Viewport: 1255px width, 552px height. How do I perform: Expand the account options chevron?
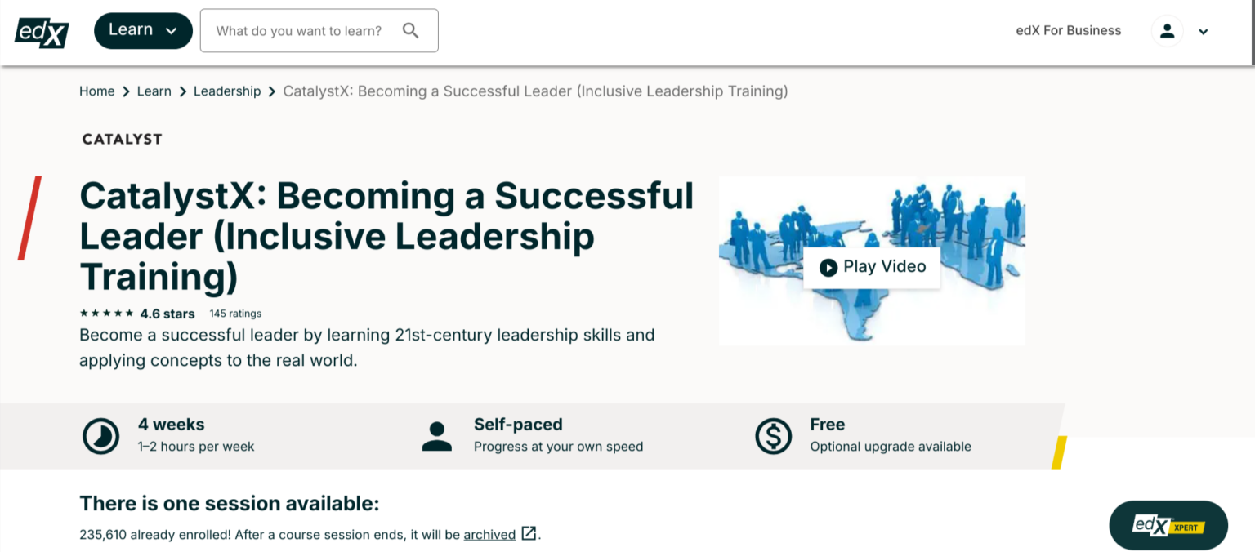pyautogui.click(x=1203, y=31)
